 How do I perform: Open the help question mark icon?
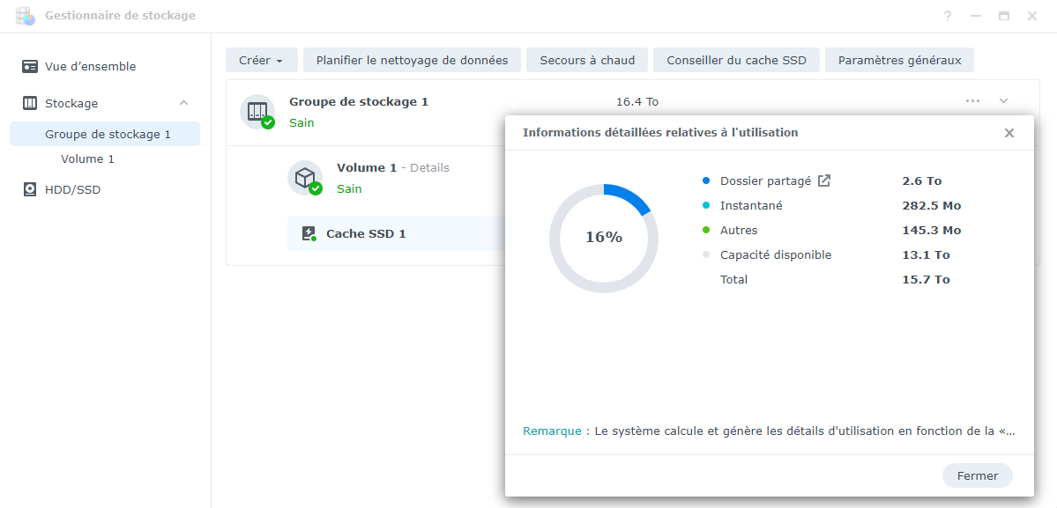point(948,16)
